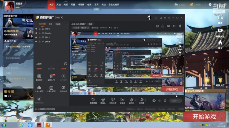Open the hamburger menu in 直播伴侣
Viewport: 229px width, 128px height.
click(169, 18)
